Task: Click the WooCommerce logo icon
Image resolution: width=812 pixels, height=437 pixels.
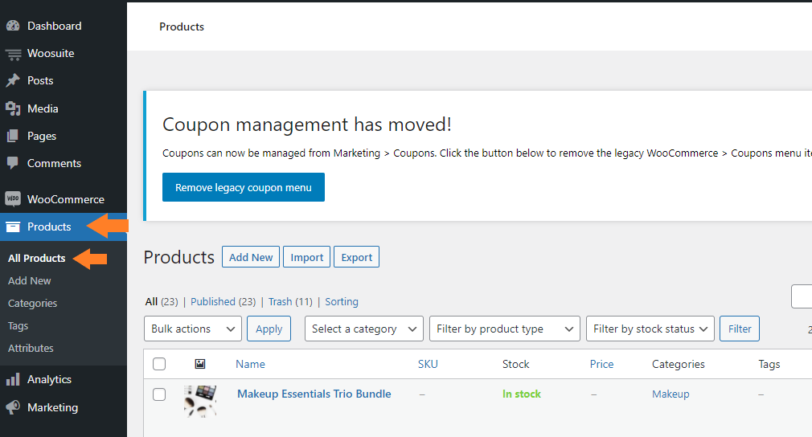Action: (x=13, y=198)
